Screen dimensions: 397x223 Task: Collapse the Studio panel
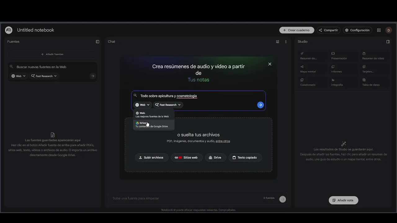point(388,42)
